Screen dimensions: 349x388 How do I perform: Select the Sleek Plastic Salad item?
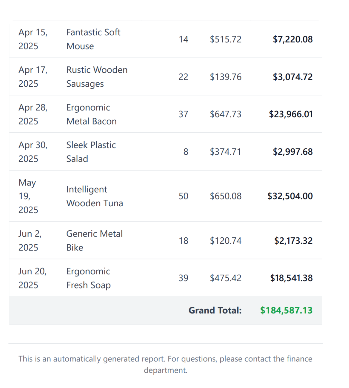coord(91,152)
